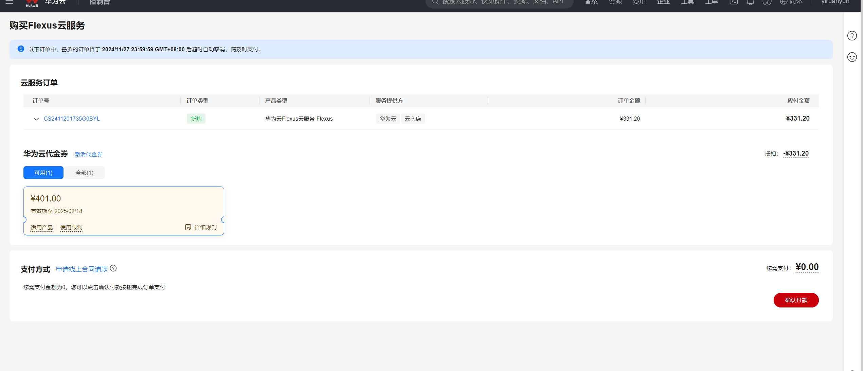Click 申请线上合同请款 link

[82, 269]
